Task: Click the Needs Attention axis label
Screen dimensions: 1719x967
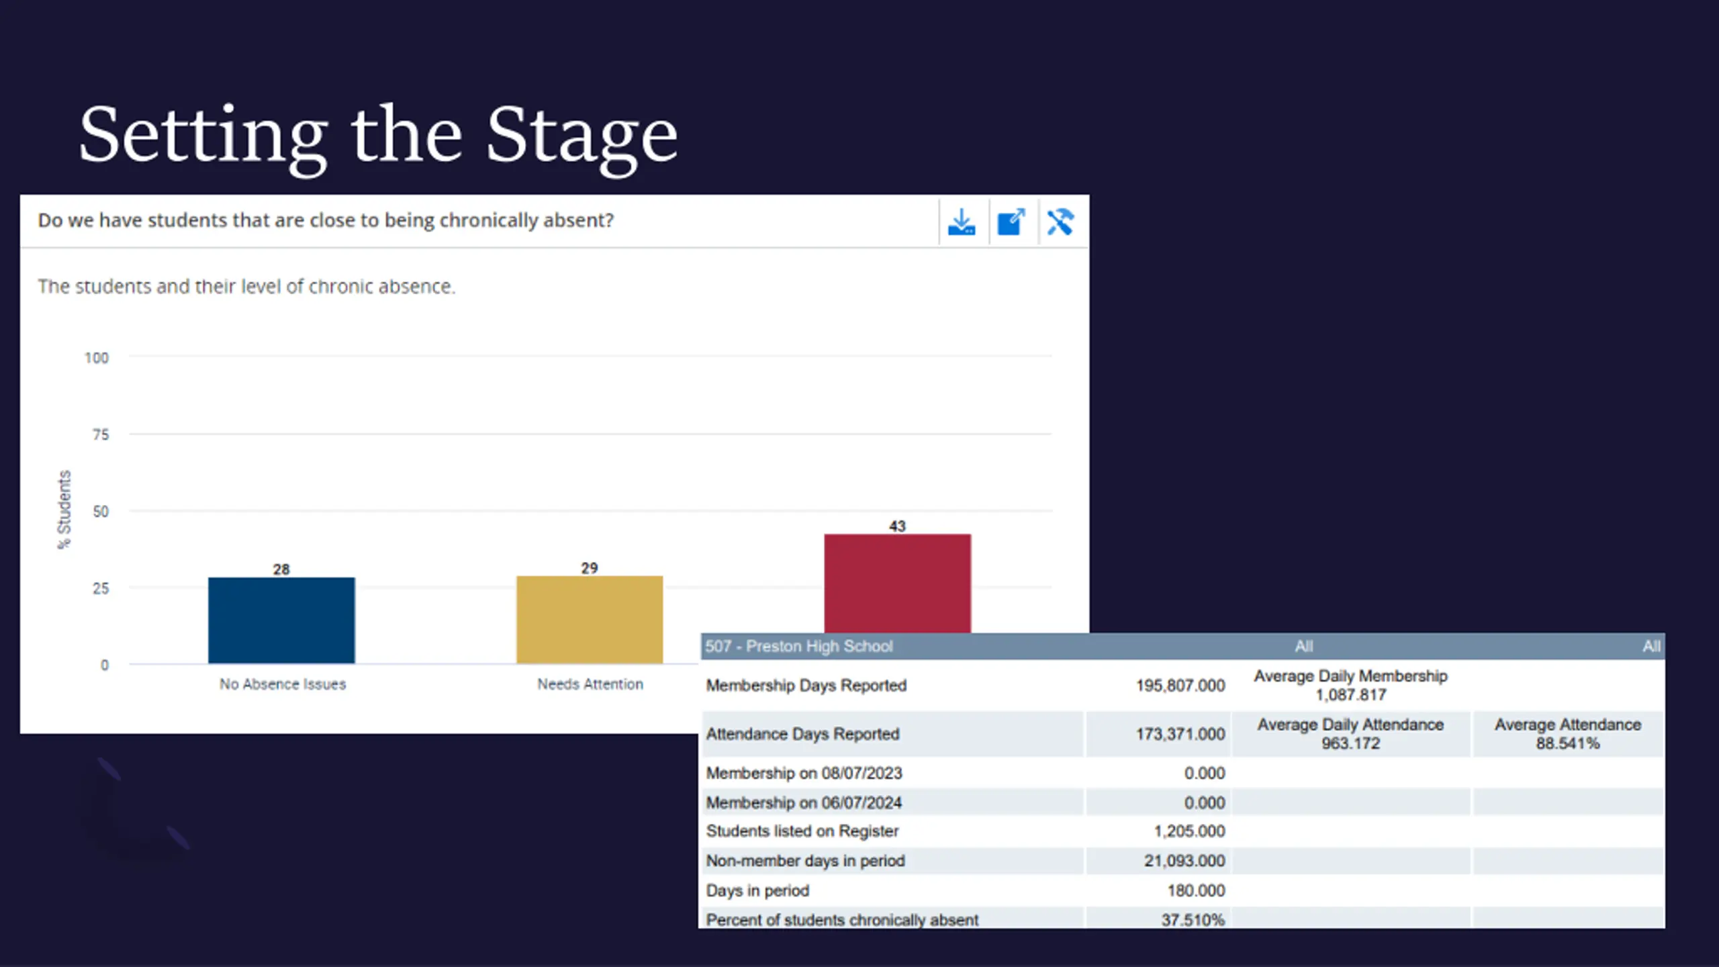Action: point(590,684)
